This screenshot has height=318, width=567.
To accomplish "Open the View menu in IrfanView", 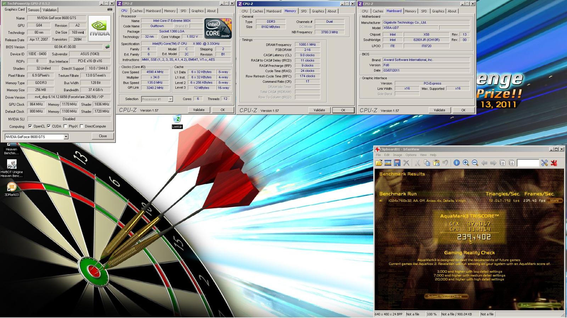I will click(x=423, y=155).
